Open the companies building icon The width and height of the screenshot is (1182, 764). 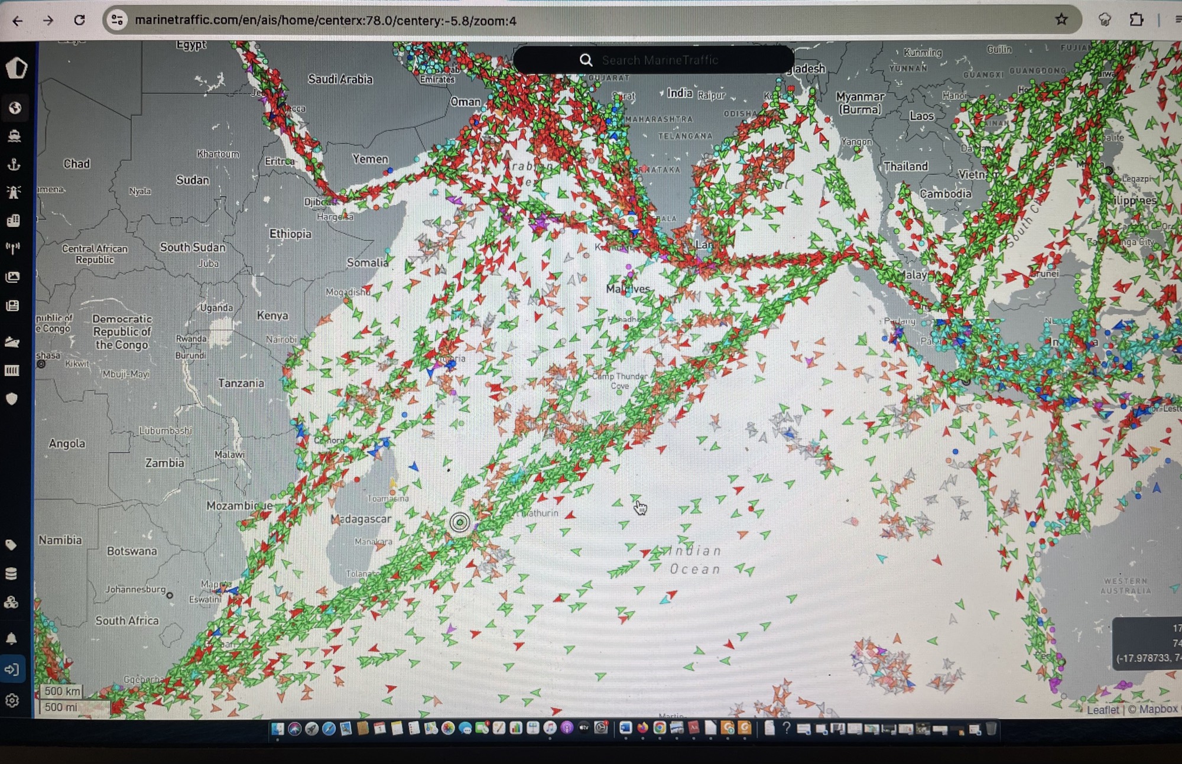14,220
